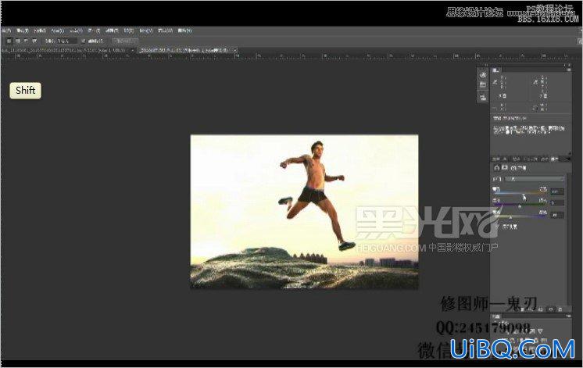Click the Color Balance adjustment icon
583x368 pixels.
[497, 168]
